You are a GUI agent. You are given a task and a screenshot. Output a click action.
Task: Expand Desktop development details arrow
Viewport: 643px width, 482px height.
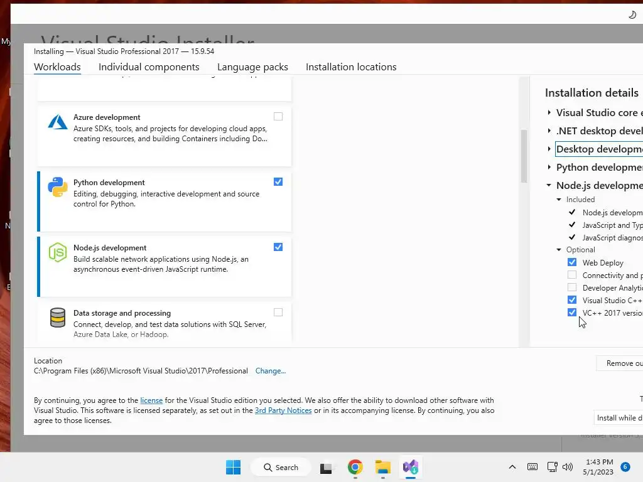click(x=549, y=149)
